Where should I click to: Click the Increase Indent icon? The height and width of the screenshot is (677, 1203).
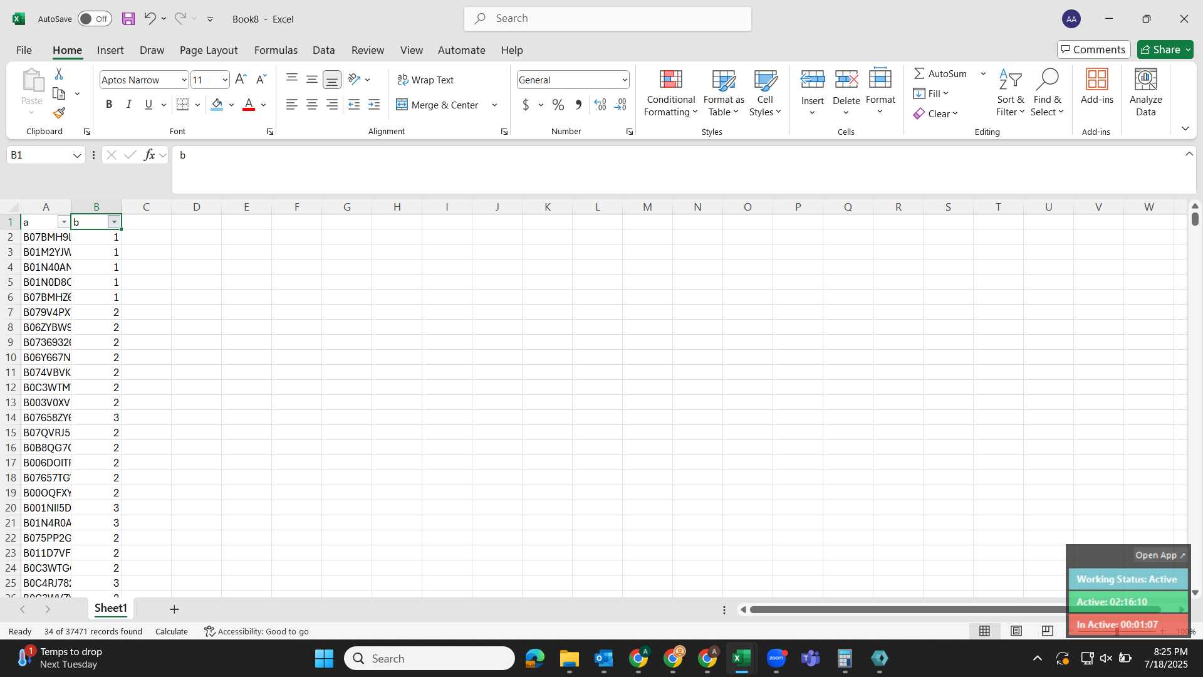click(374, 105)
